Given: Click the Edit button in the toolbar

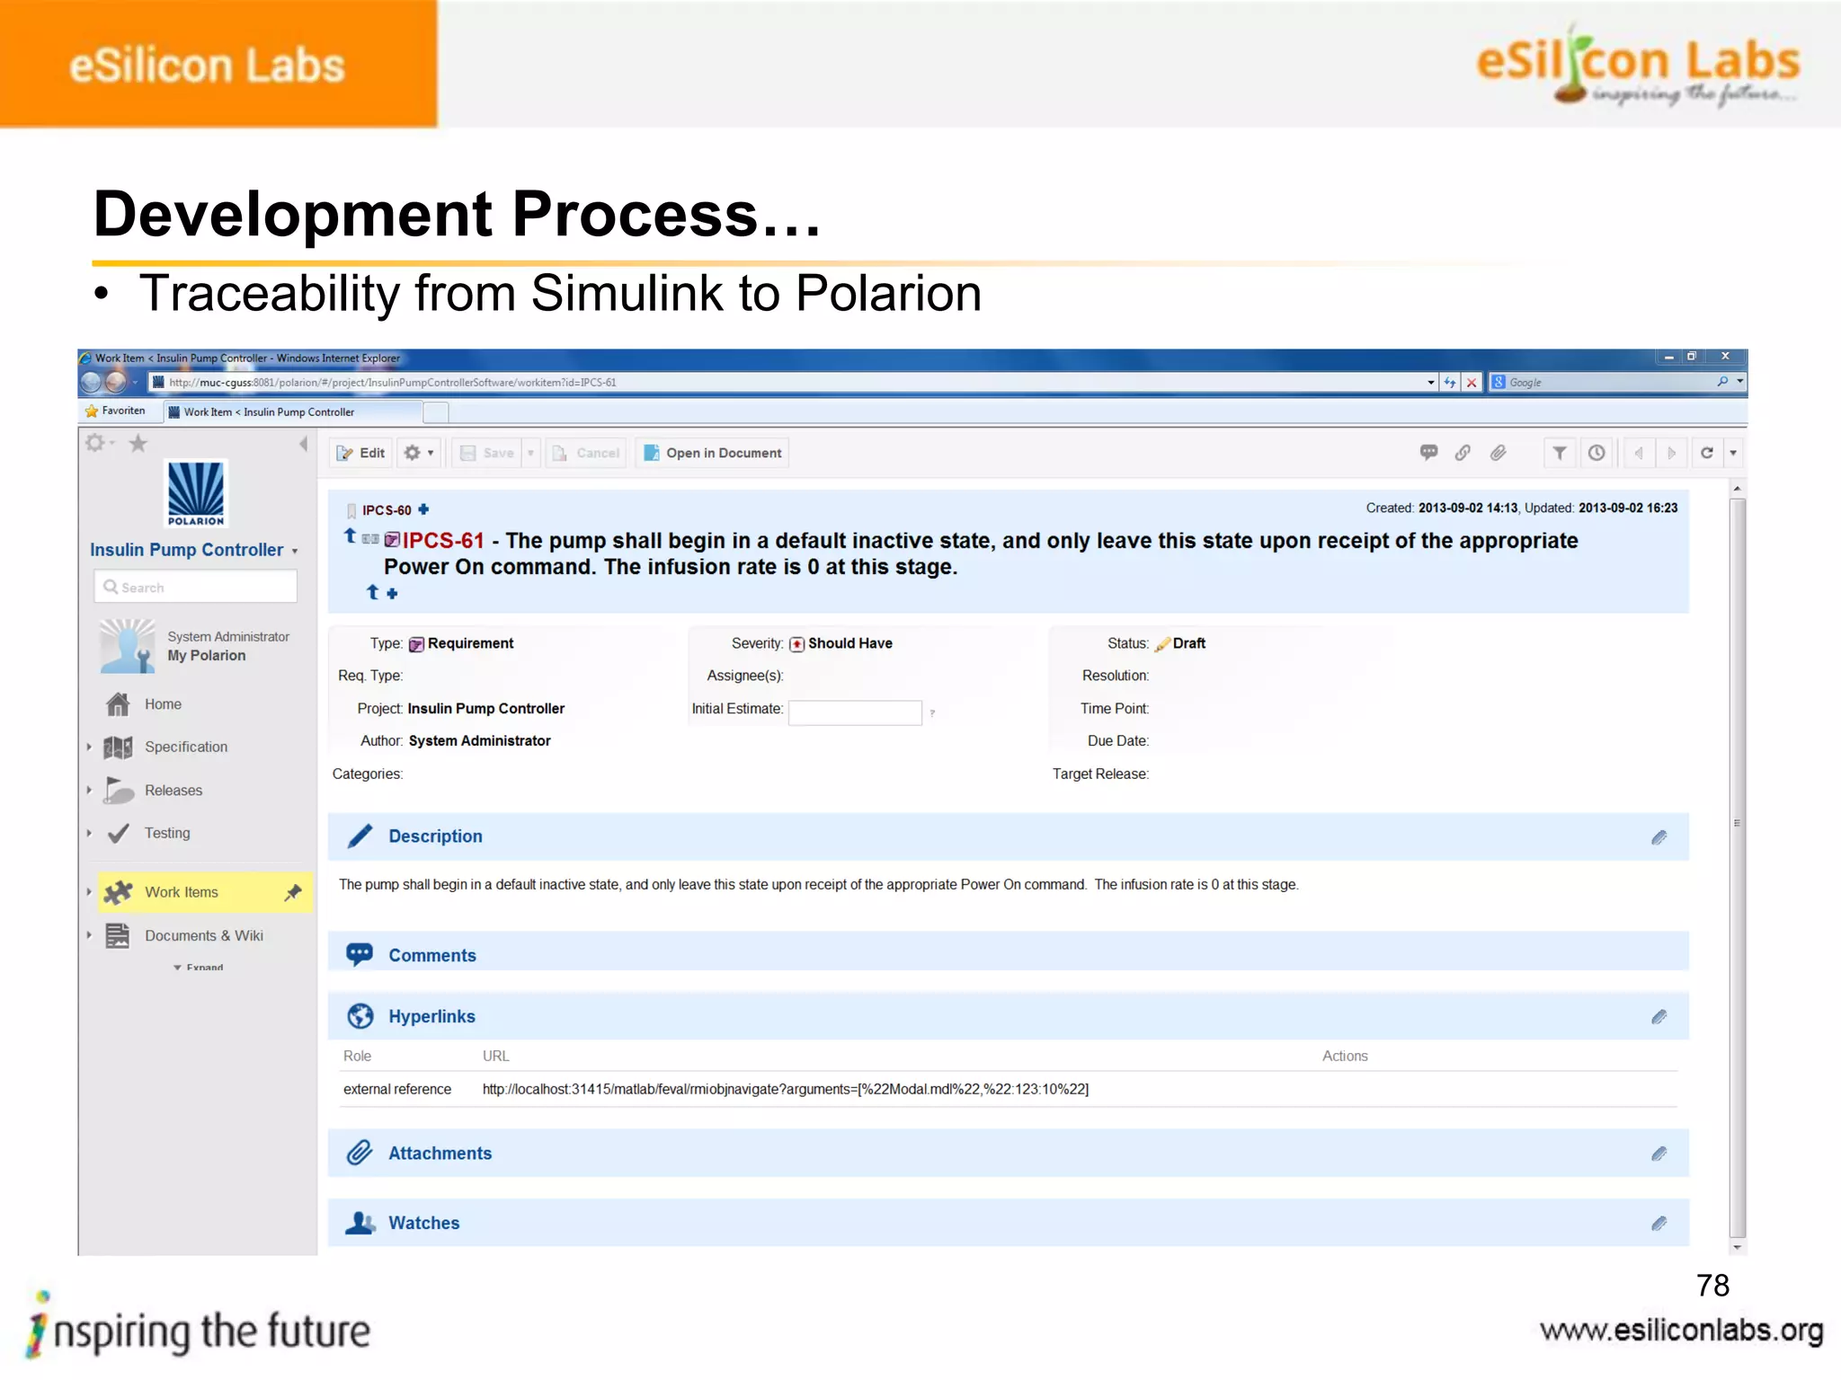Looking at the screenshot, I should tap(361, 453).
